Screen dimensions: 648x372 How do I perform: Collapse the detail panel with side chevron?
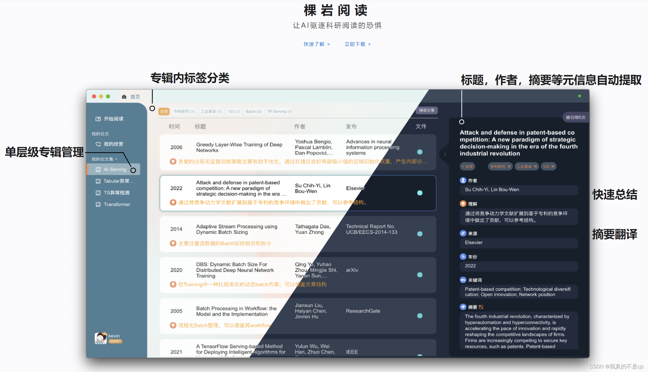click(x=445, y=154)
